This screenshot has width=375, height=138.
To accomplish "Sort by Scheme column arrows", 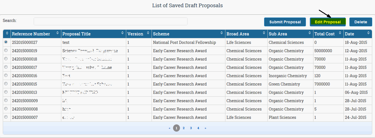I will coord(222,33).
